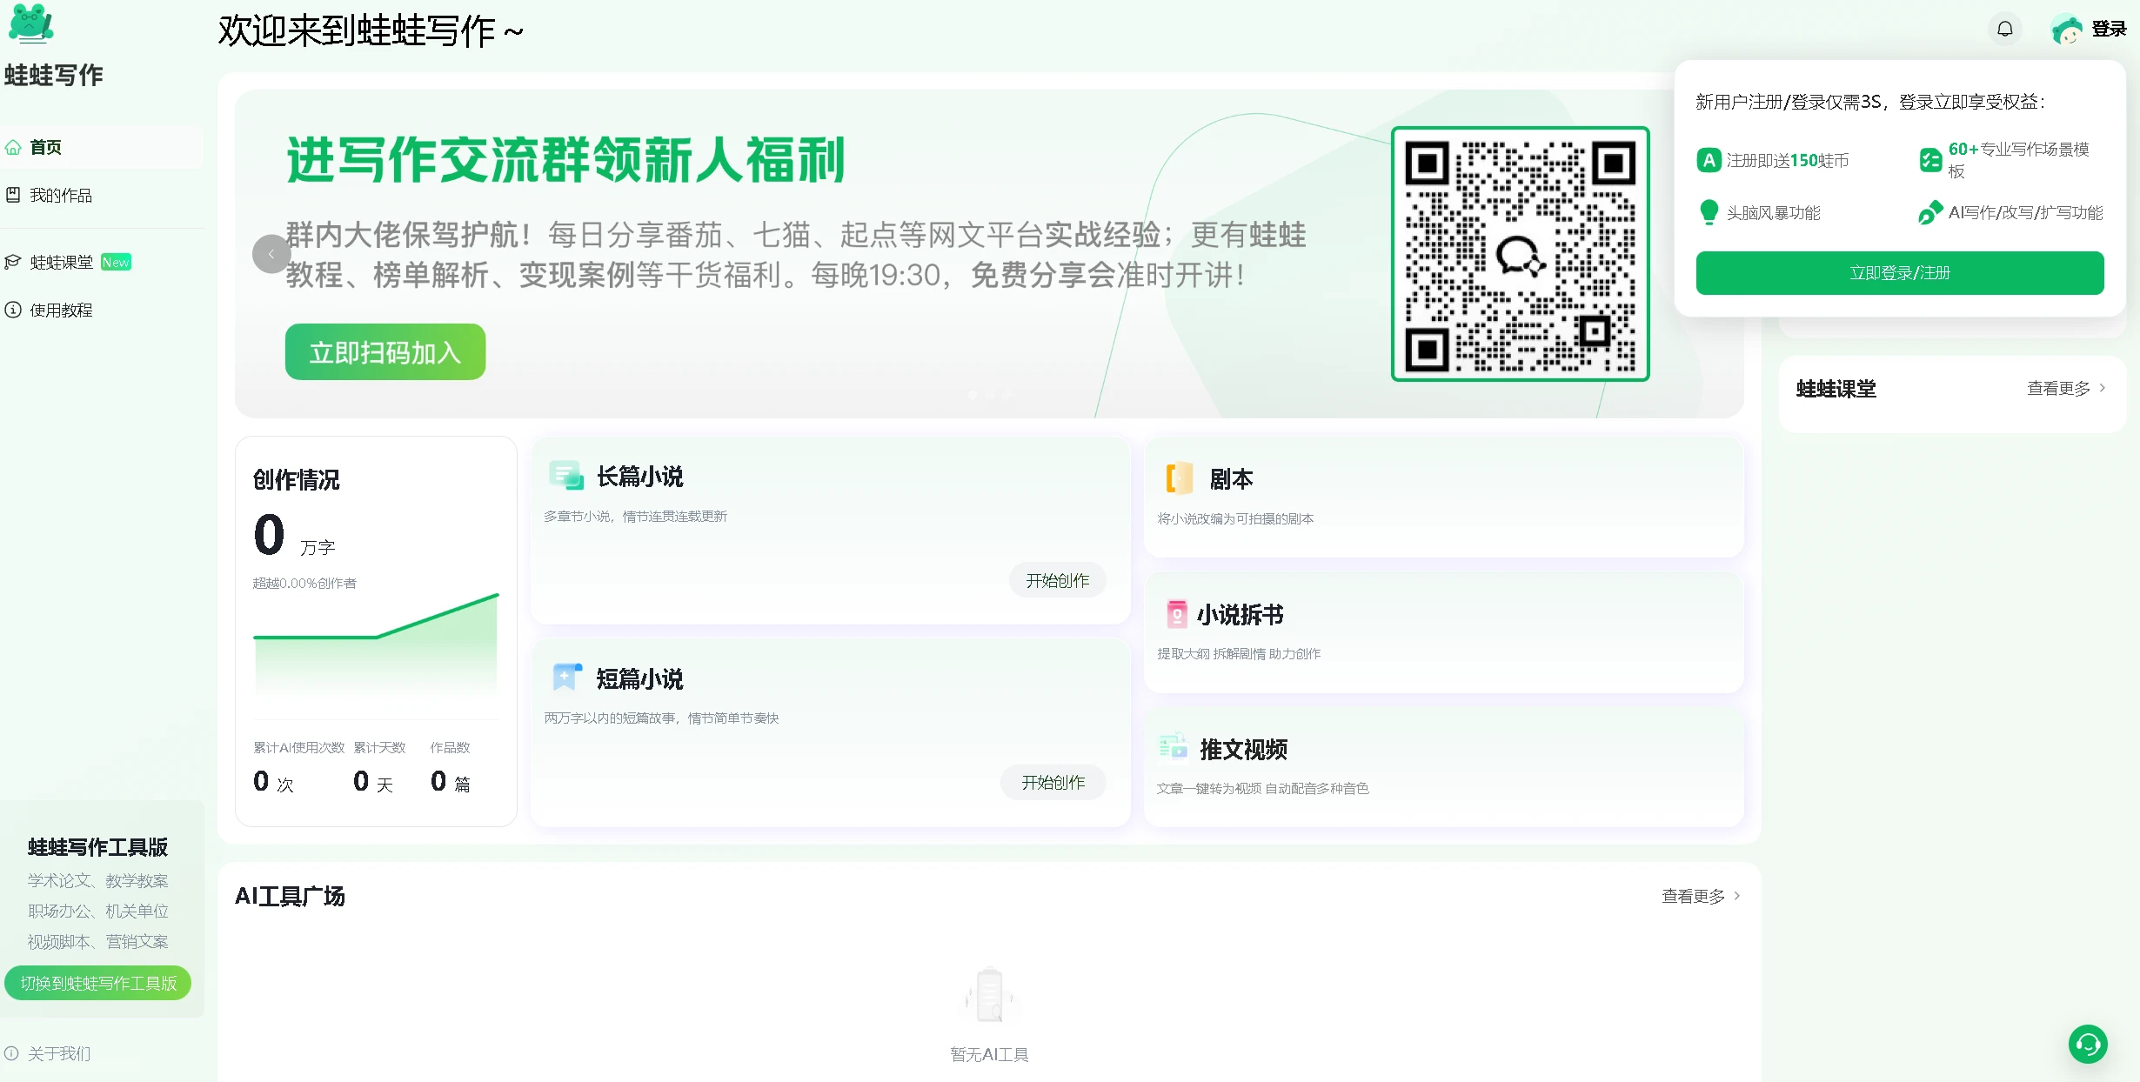This screenshot has height=1082, width=2140.
Task: Open the 推文视频 card title
Action: (x=1244, y=750)
